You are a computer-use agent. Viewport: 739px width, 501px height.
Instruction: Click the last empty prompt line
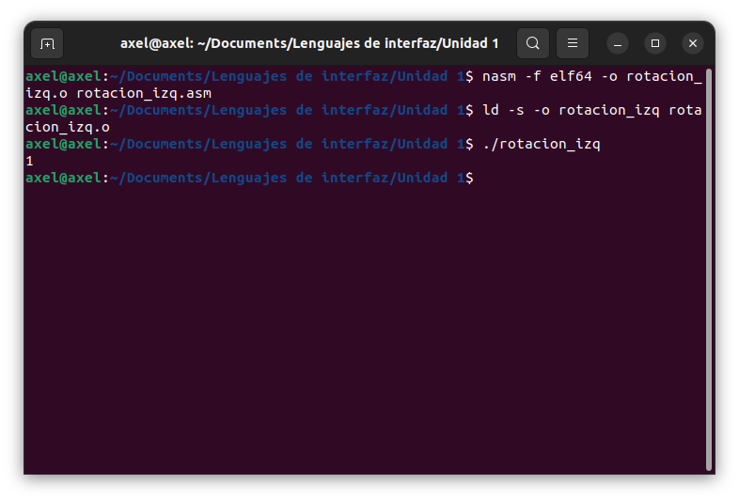click(x=249, y=179)
